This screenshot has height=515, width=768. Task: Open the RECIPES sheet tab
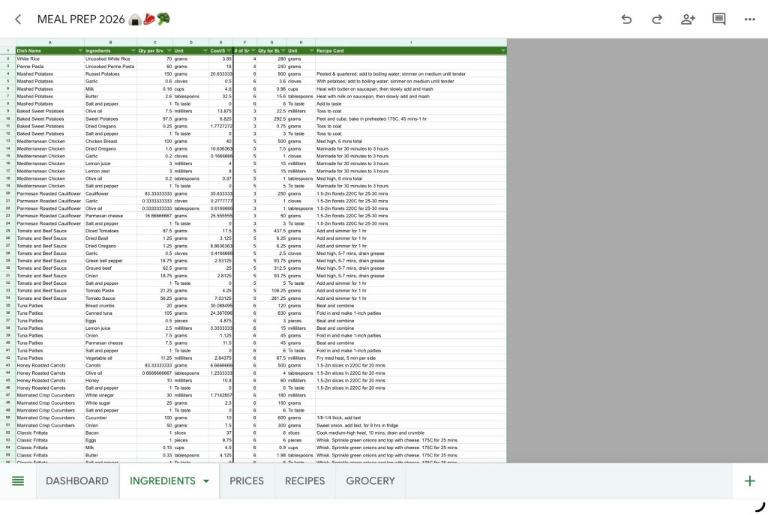(x=304, y=481)
